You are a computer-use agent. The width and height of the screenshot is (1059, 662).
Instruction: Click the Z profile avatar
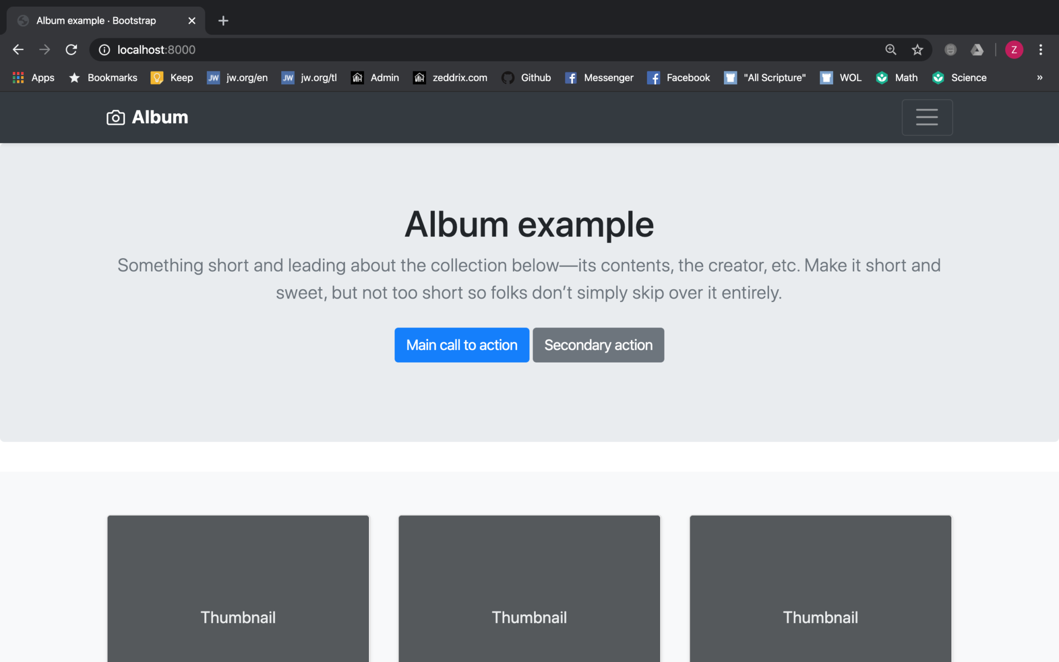pyautogui.click(x=1014, y=50)
